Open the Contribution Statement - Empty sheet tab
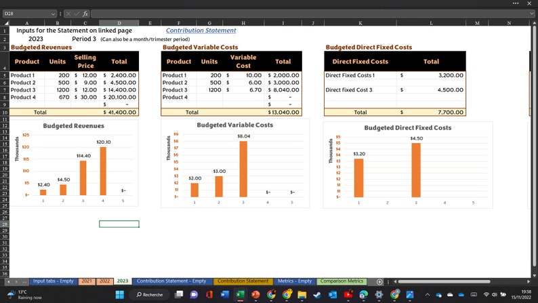Viewport: 538px width, 303px height. 171,281
